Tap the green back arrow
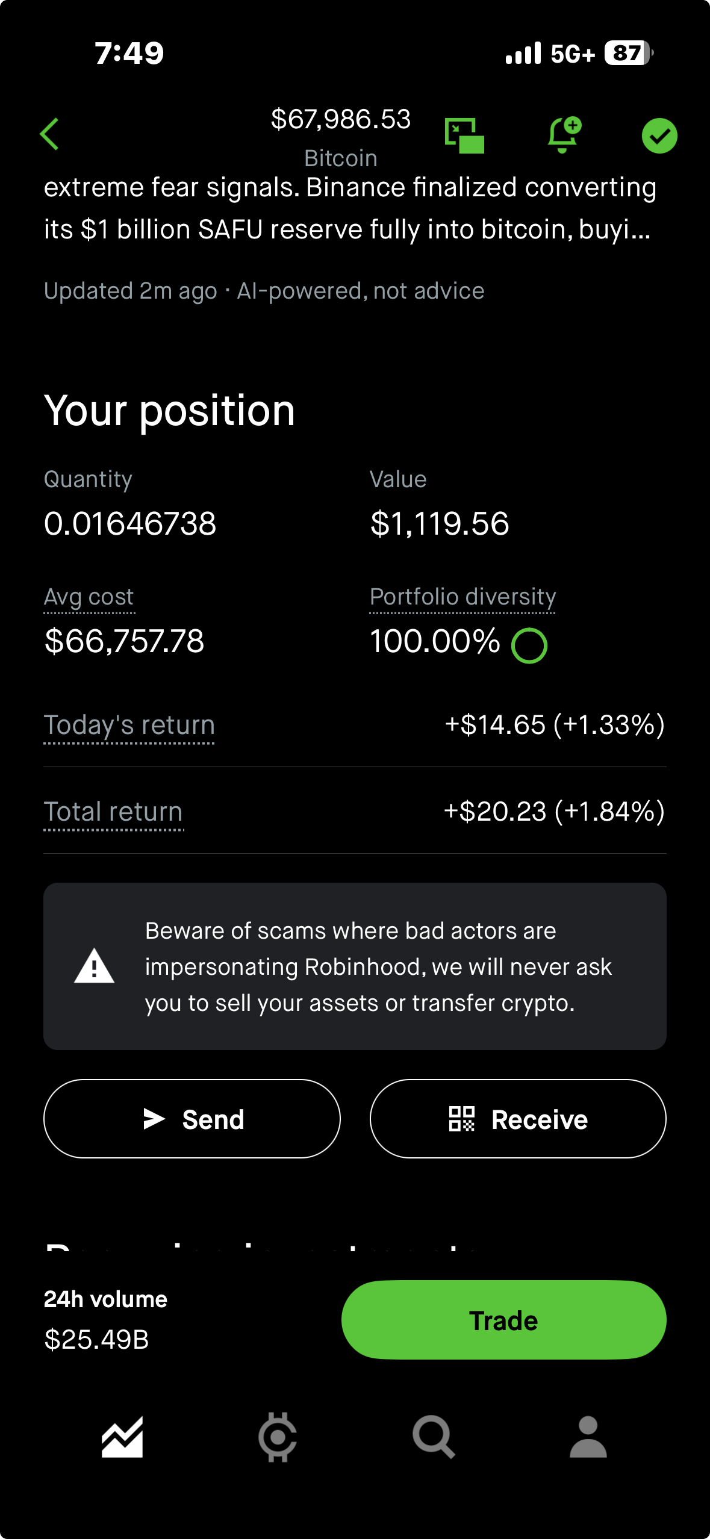 (49, 134)
